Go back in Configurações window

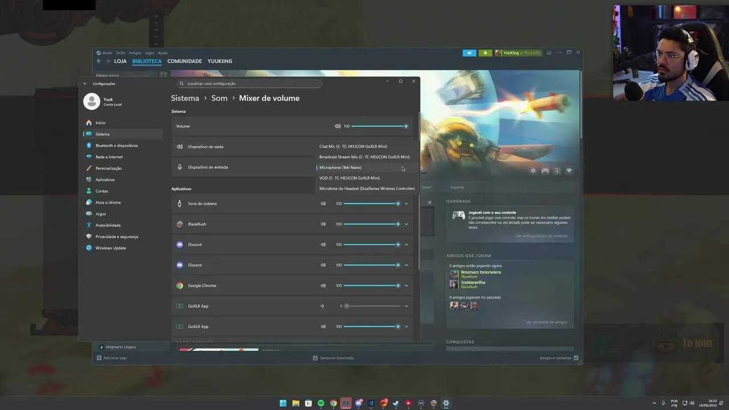(85, 84)
